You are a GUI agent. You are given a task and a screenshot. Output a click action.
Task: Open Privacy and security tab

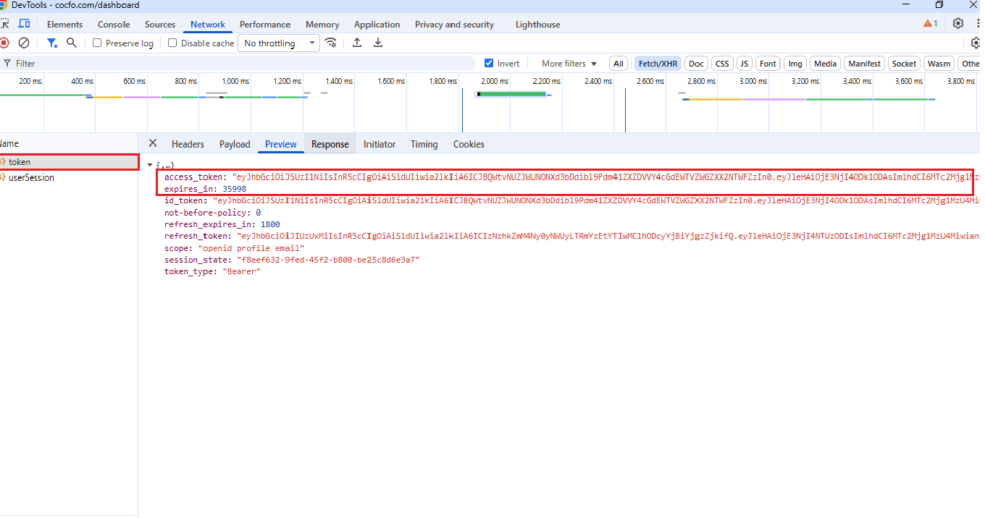[454, 25]
